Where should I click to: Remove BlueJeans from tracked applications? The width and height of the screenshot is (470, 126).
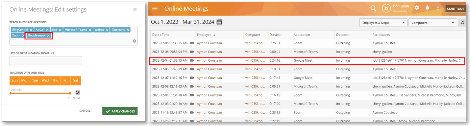pos(128,30)
